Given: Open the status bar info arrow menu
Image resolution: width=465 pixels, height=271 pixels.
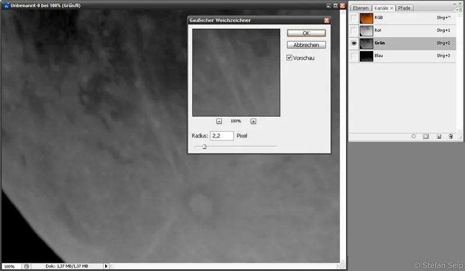Looking at the screenshot, I should pyautogui.click(x=106, y=266).
